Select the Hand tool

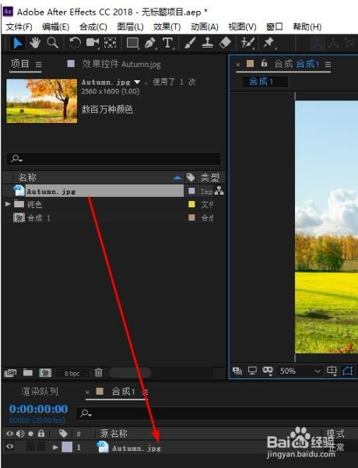pos(35,43)
